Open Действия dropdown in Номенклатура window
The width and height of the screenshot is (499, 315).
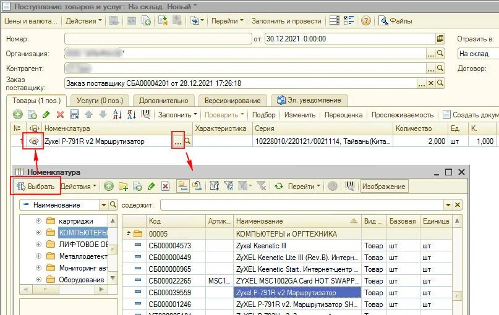coord(79,187)
